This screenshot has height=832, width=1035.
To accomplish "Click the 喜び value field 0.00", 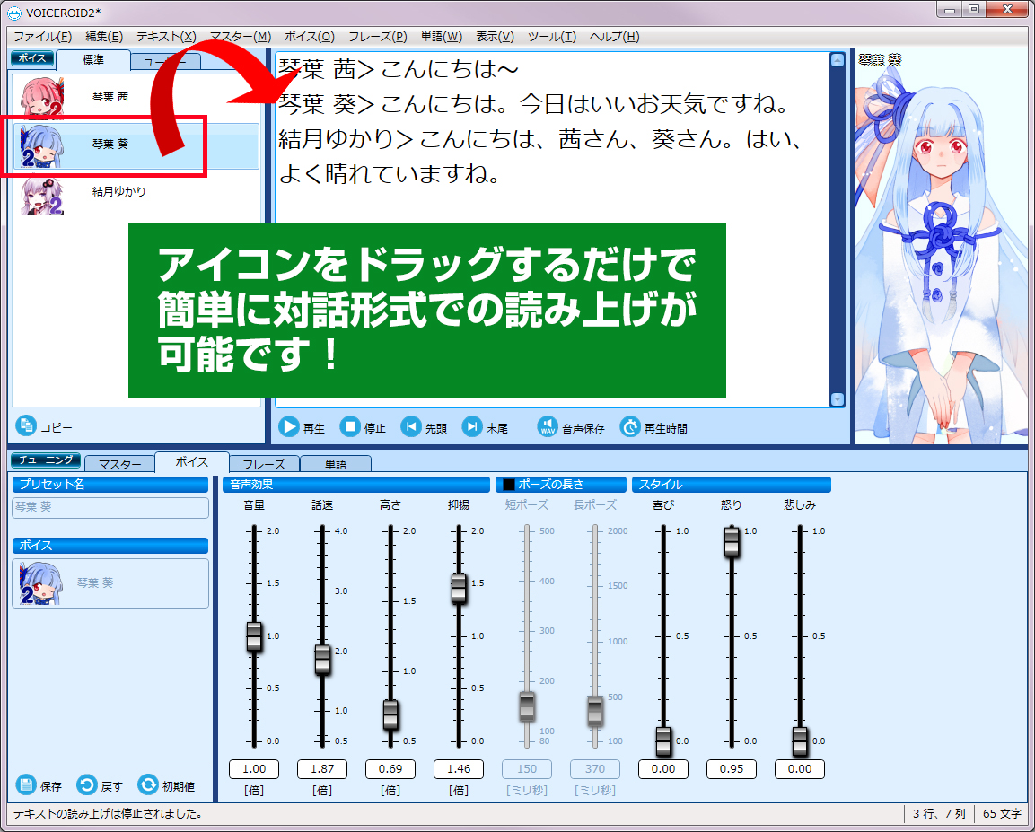I will (x=663, y=768).
